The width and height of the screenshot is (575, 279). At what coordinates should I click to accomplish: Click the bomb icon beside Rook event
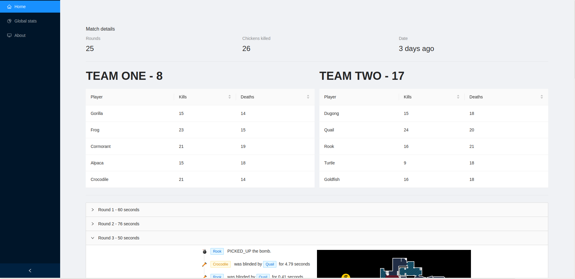coord(204,251)
